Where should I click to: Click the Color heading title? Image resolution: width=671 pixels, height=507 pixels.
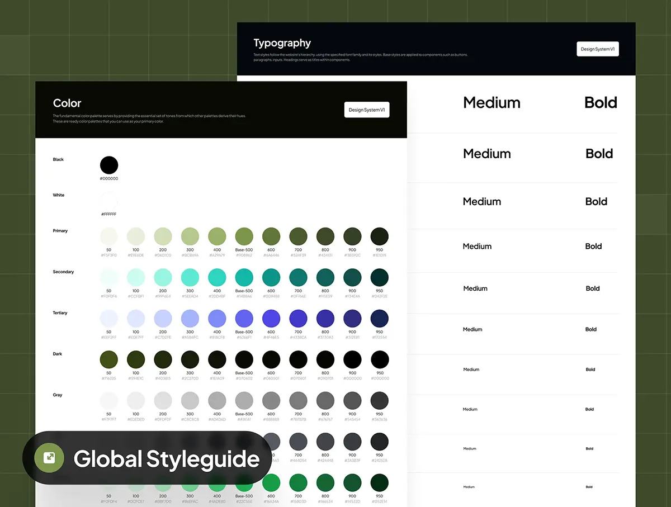[67, 103]
